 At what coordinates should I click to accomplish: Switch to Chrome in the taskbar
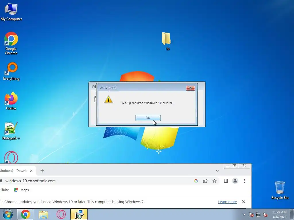click(26, 214)
